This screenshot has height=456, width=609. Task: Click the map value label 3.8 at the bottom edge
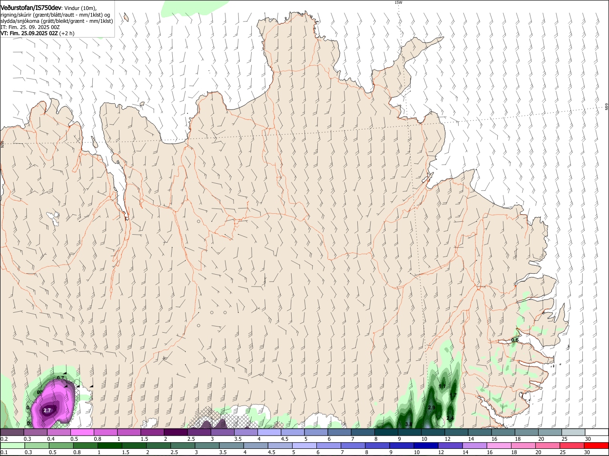[409, 424]
